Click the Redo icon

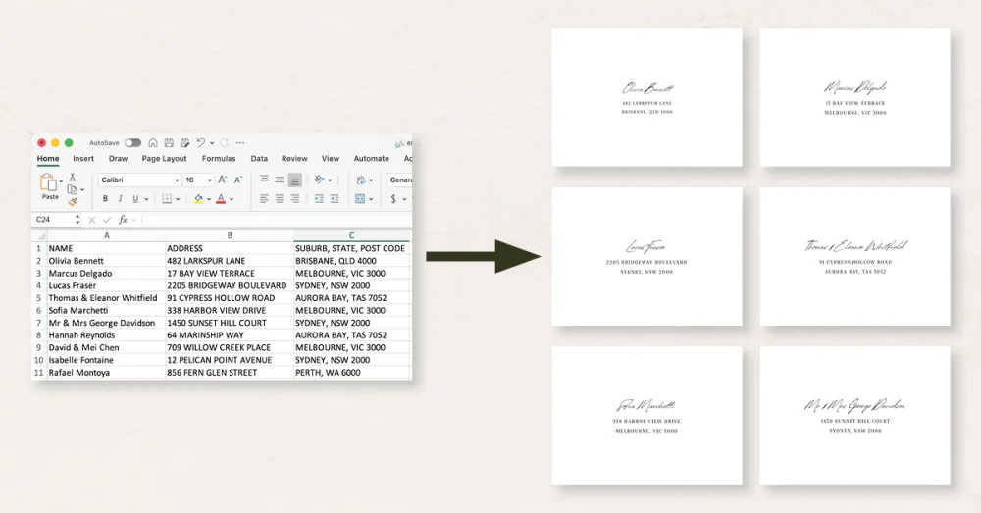225,142
